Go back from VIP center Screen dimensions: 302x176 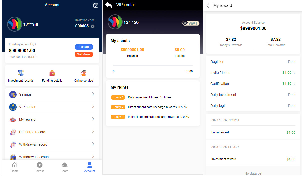pos(108,5)
